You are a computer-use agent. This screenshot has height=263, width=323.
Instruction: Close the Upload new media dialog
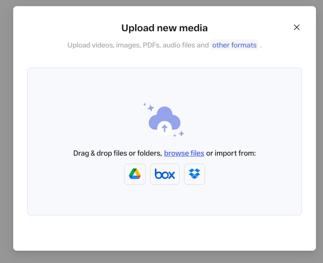pyautogui.click(x=297, y=27)
